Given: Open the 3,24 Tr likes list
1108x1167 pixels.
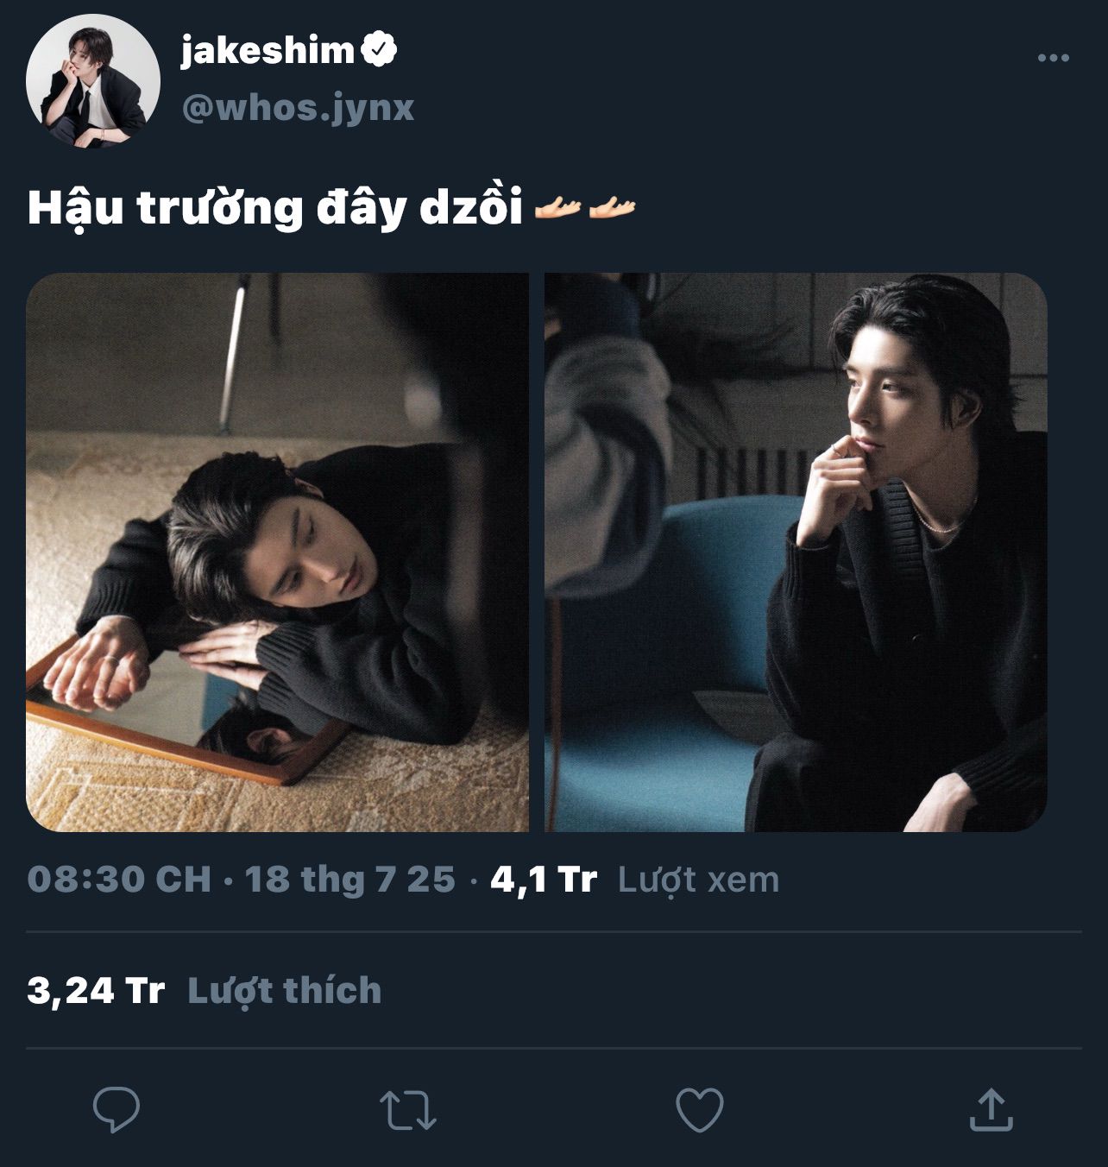Looking at the screenshot, I should pos(96,990).
